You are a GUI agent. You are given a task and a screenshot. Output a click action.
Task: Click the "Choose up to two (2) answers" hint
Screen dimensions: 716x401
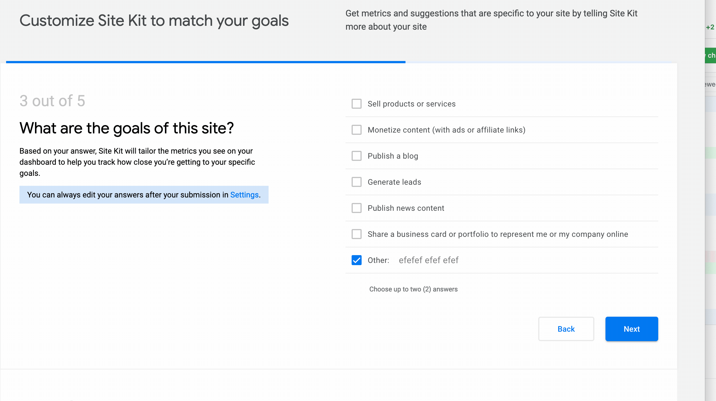click(413, 289)
